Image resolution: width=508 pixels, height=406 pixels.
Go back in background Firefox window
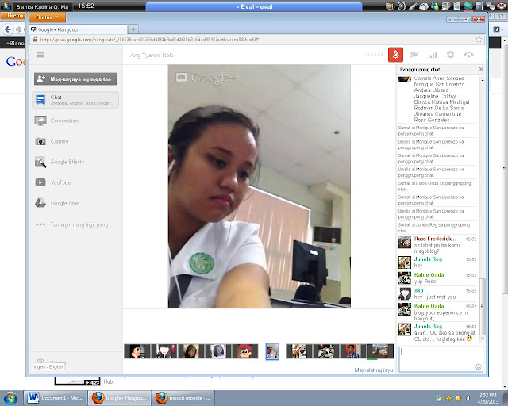click(x=7, y=29)
